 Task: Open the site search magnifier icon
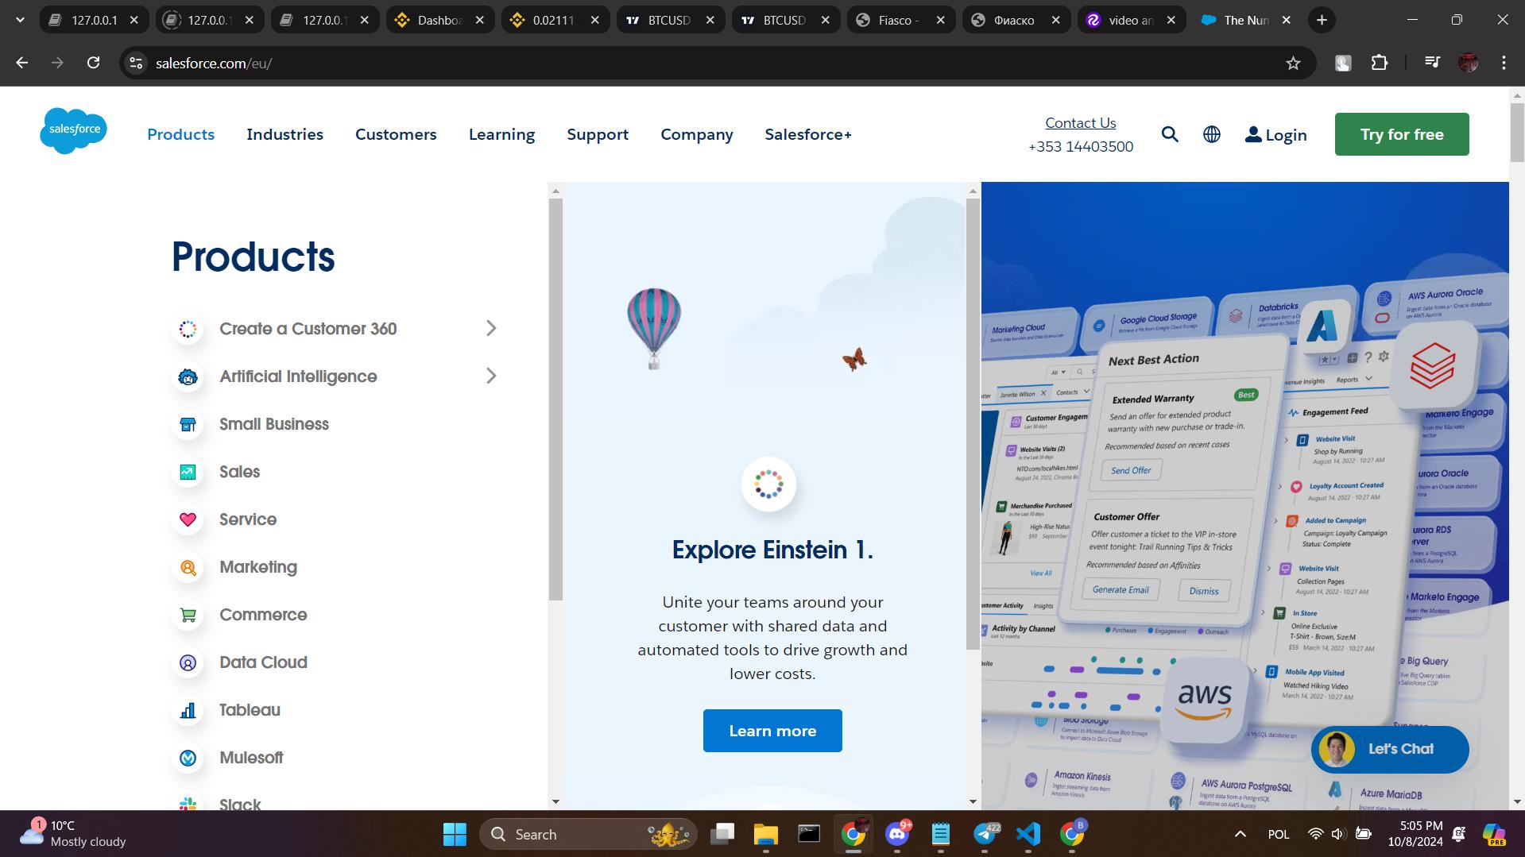click(x=1170, y=134)
